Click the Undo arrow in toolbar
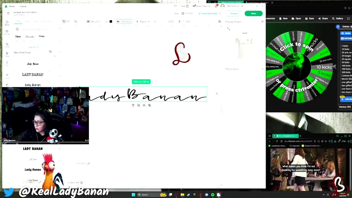Screen dimensions: 352x198 coord(76,21)
